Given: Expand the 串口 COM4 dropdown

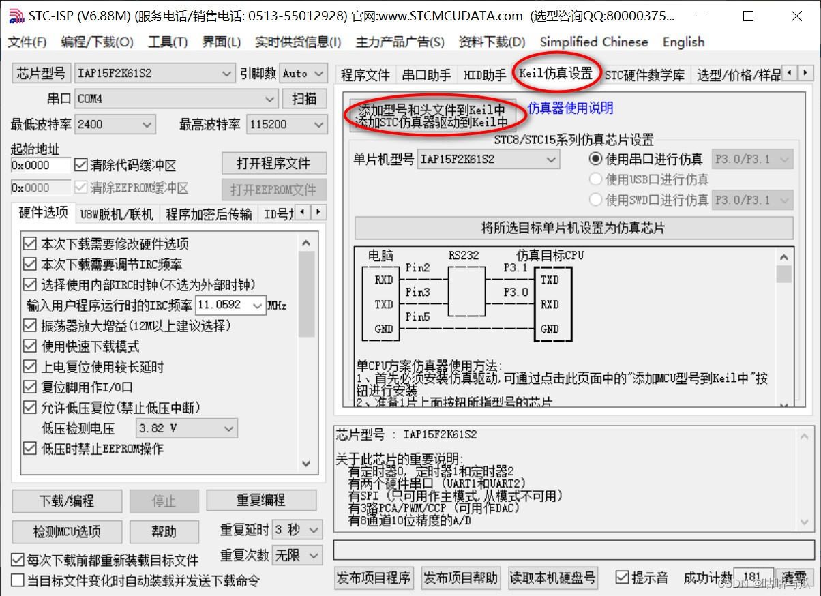Looking at the screenshot, I should [x=176, y=99].
